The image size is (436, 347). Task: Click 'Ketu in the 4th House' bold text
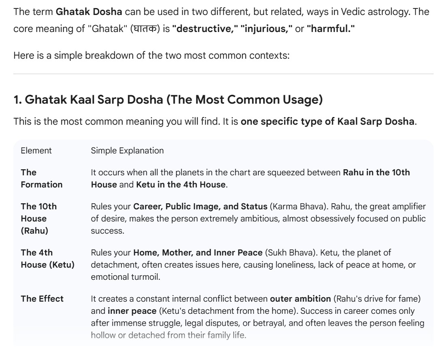[x=180, y=185]
